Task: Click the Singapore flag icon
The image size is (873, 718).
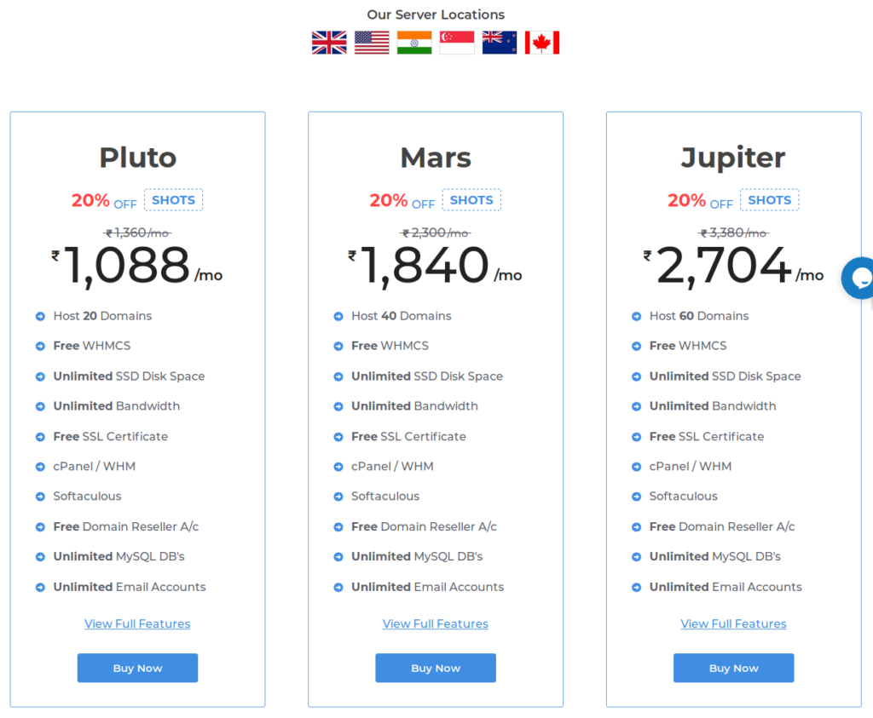Action: click(457, 43)
